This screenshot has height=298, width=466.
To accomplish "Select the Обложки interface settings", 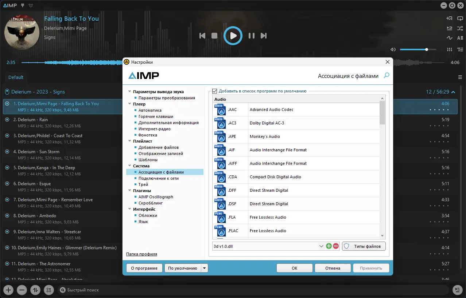I will 148,215.
